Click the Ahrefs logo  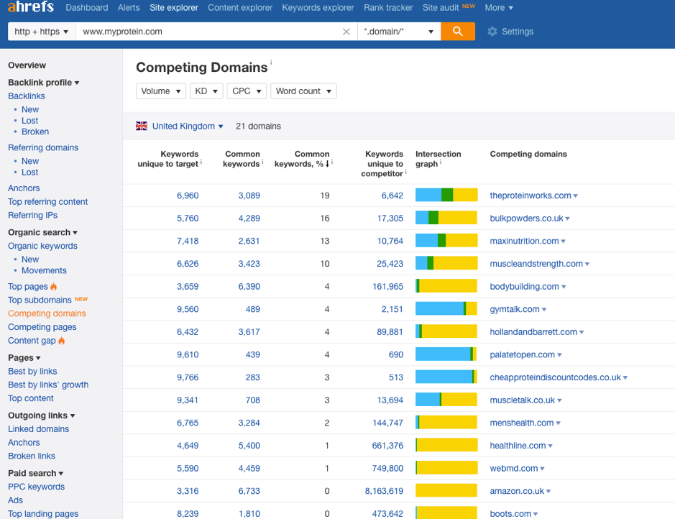[x=31, y=6]
